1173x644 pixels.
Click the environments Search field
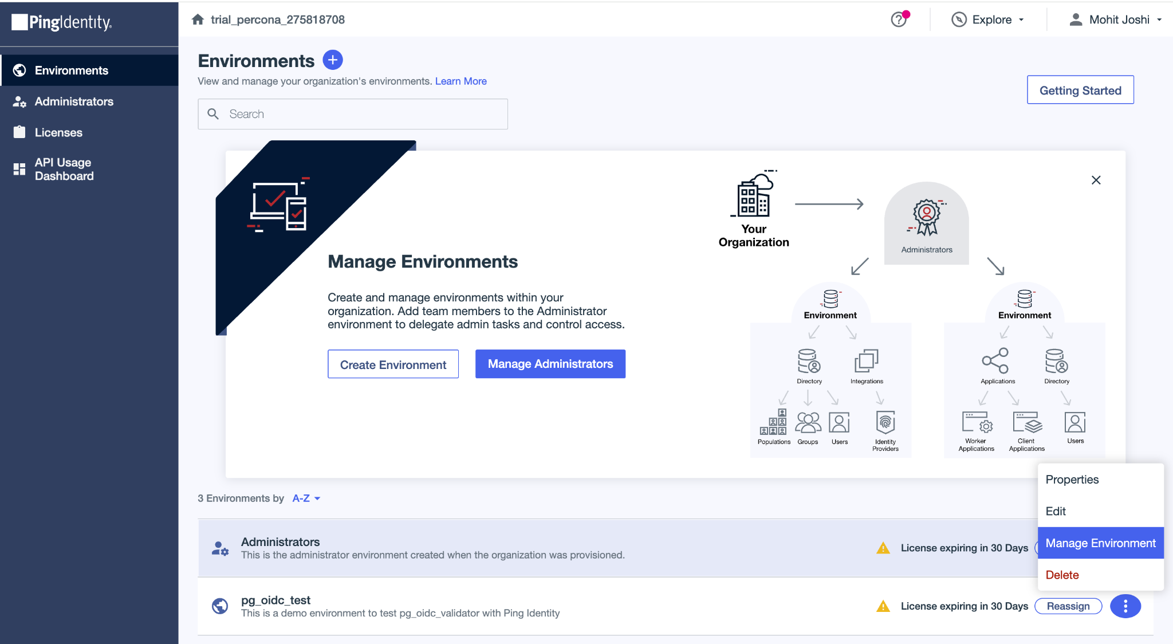pos(361,114)
